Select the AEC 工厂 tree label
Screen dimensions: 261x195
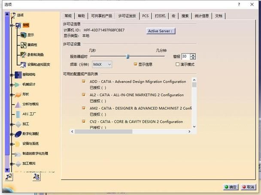coord(29,114)
